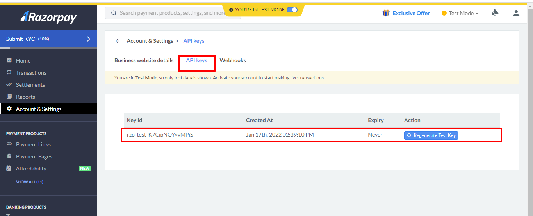Click the search payment products field
Viewport: 533px width, 216px height.
coord(172,13)
